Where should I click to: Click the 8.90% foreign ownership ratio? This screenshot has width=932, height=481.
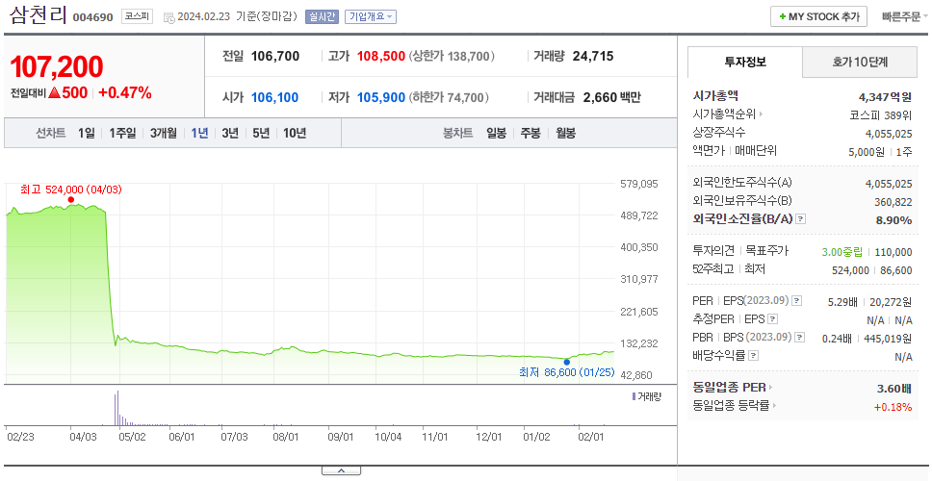pos(893,220)
